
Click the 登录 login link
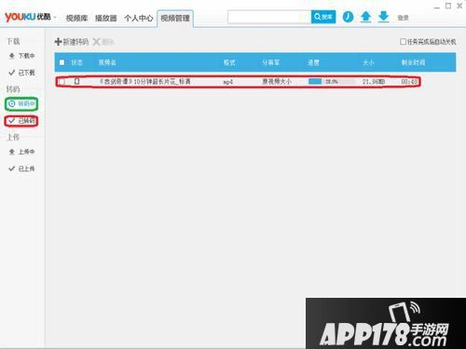point(403,18)
